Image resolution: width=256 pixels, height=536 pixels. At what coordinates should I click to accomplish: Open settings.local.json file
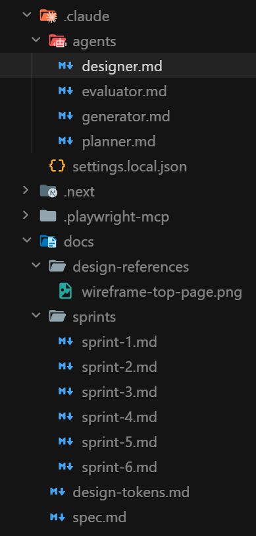pos(130,167)
